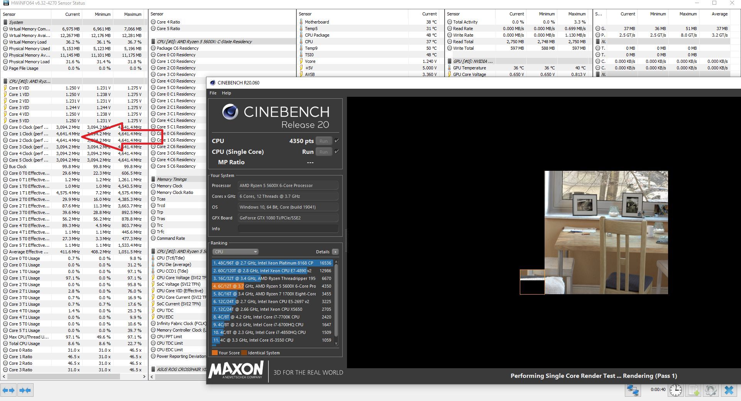Click the clock reset timer icon

pos(676,390)
